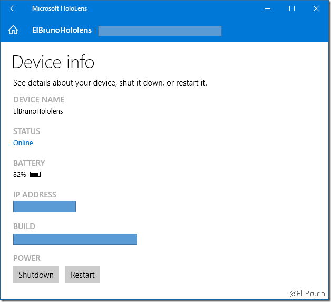Go back using the title bar arrow
The width and height of the screenshot is (331, 302).
point(13,8)
